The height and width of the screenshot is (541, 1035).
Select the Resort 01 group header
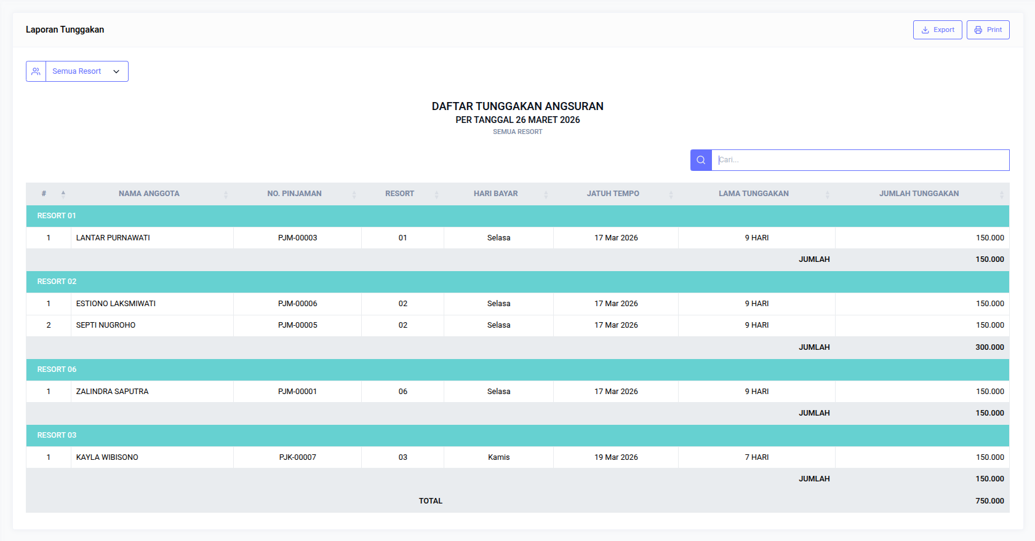tap(57, 216)
